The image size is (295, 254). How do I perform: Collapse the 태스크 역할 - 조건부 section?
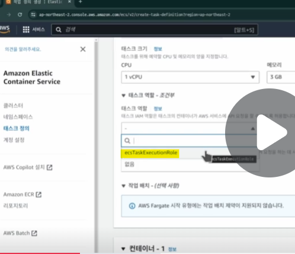click(x=123, y=96)
